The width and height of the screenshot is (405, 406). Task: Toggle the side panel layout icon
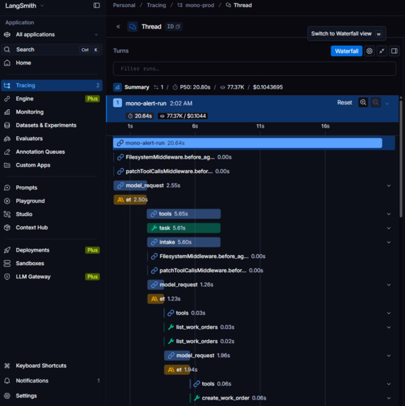[x=394, y=51]
